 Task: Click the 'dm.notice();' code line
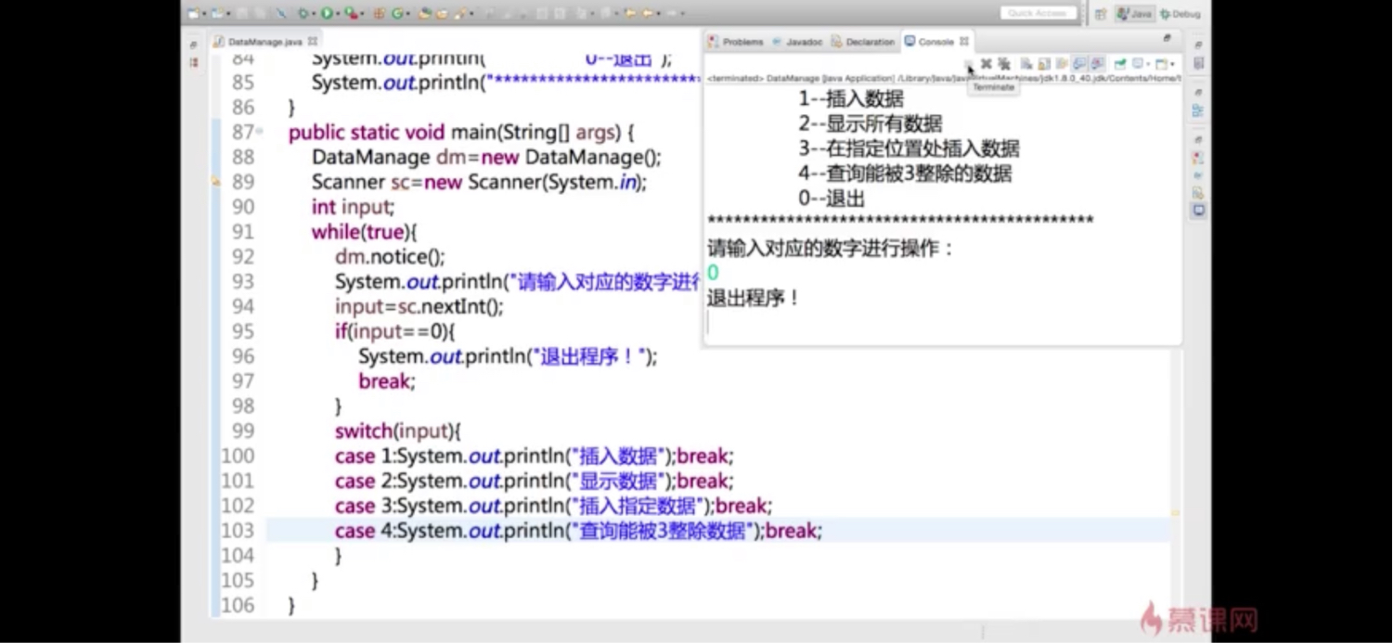click(x=390, y=257)
